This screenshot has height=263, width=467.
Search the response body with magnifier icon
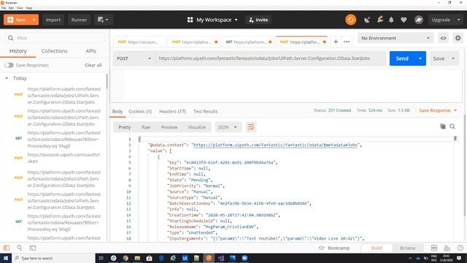[x=452, y=126]
